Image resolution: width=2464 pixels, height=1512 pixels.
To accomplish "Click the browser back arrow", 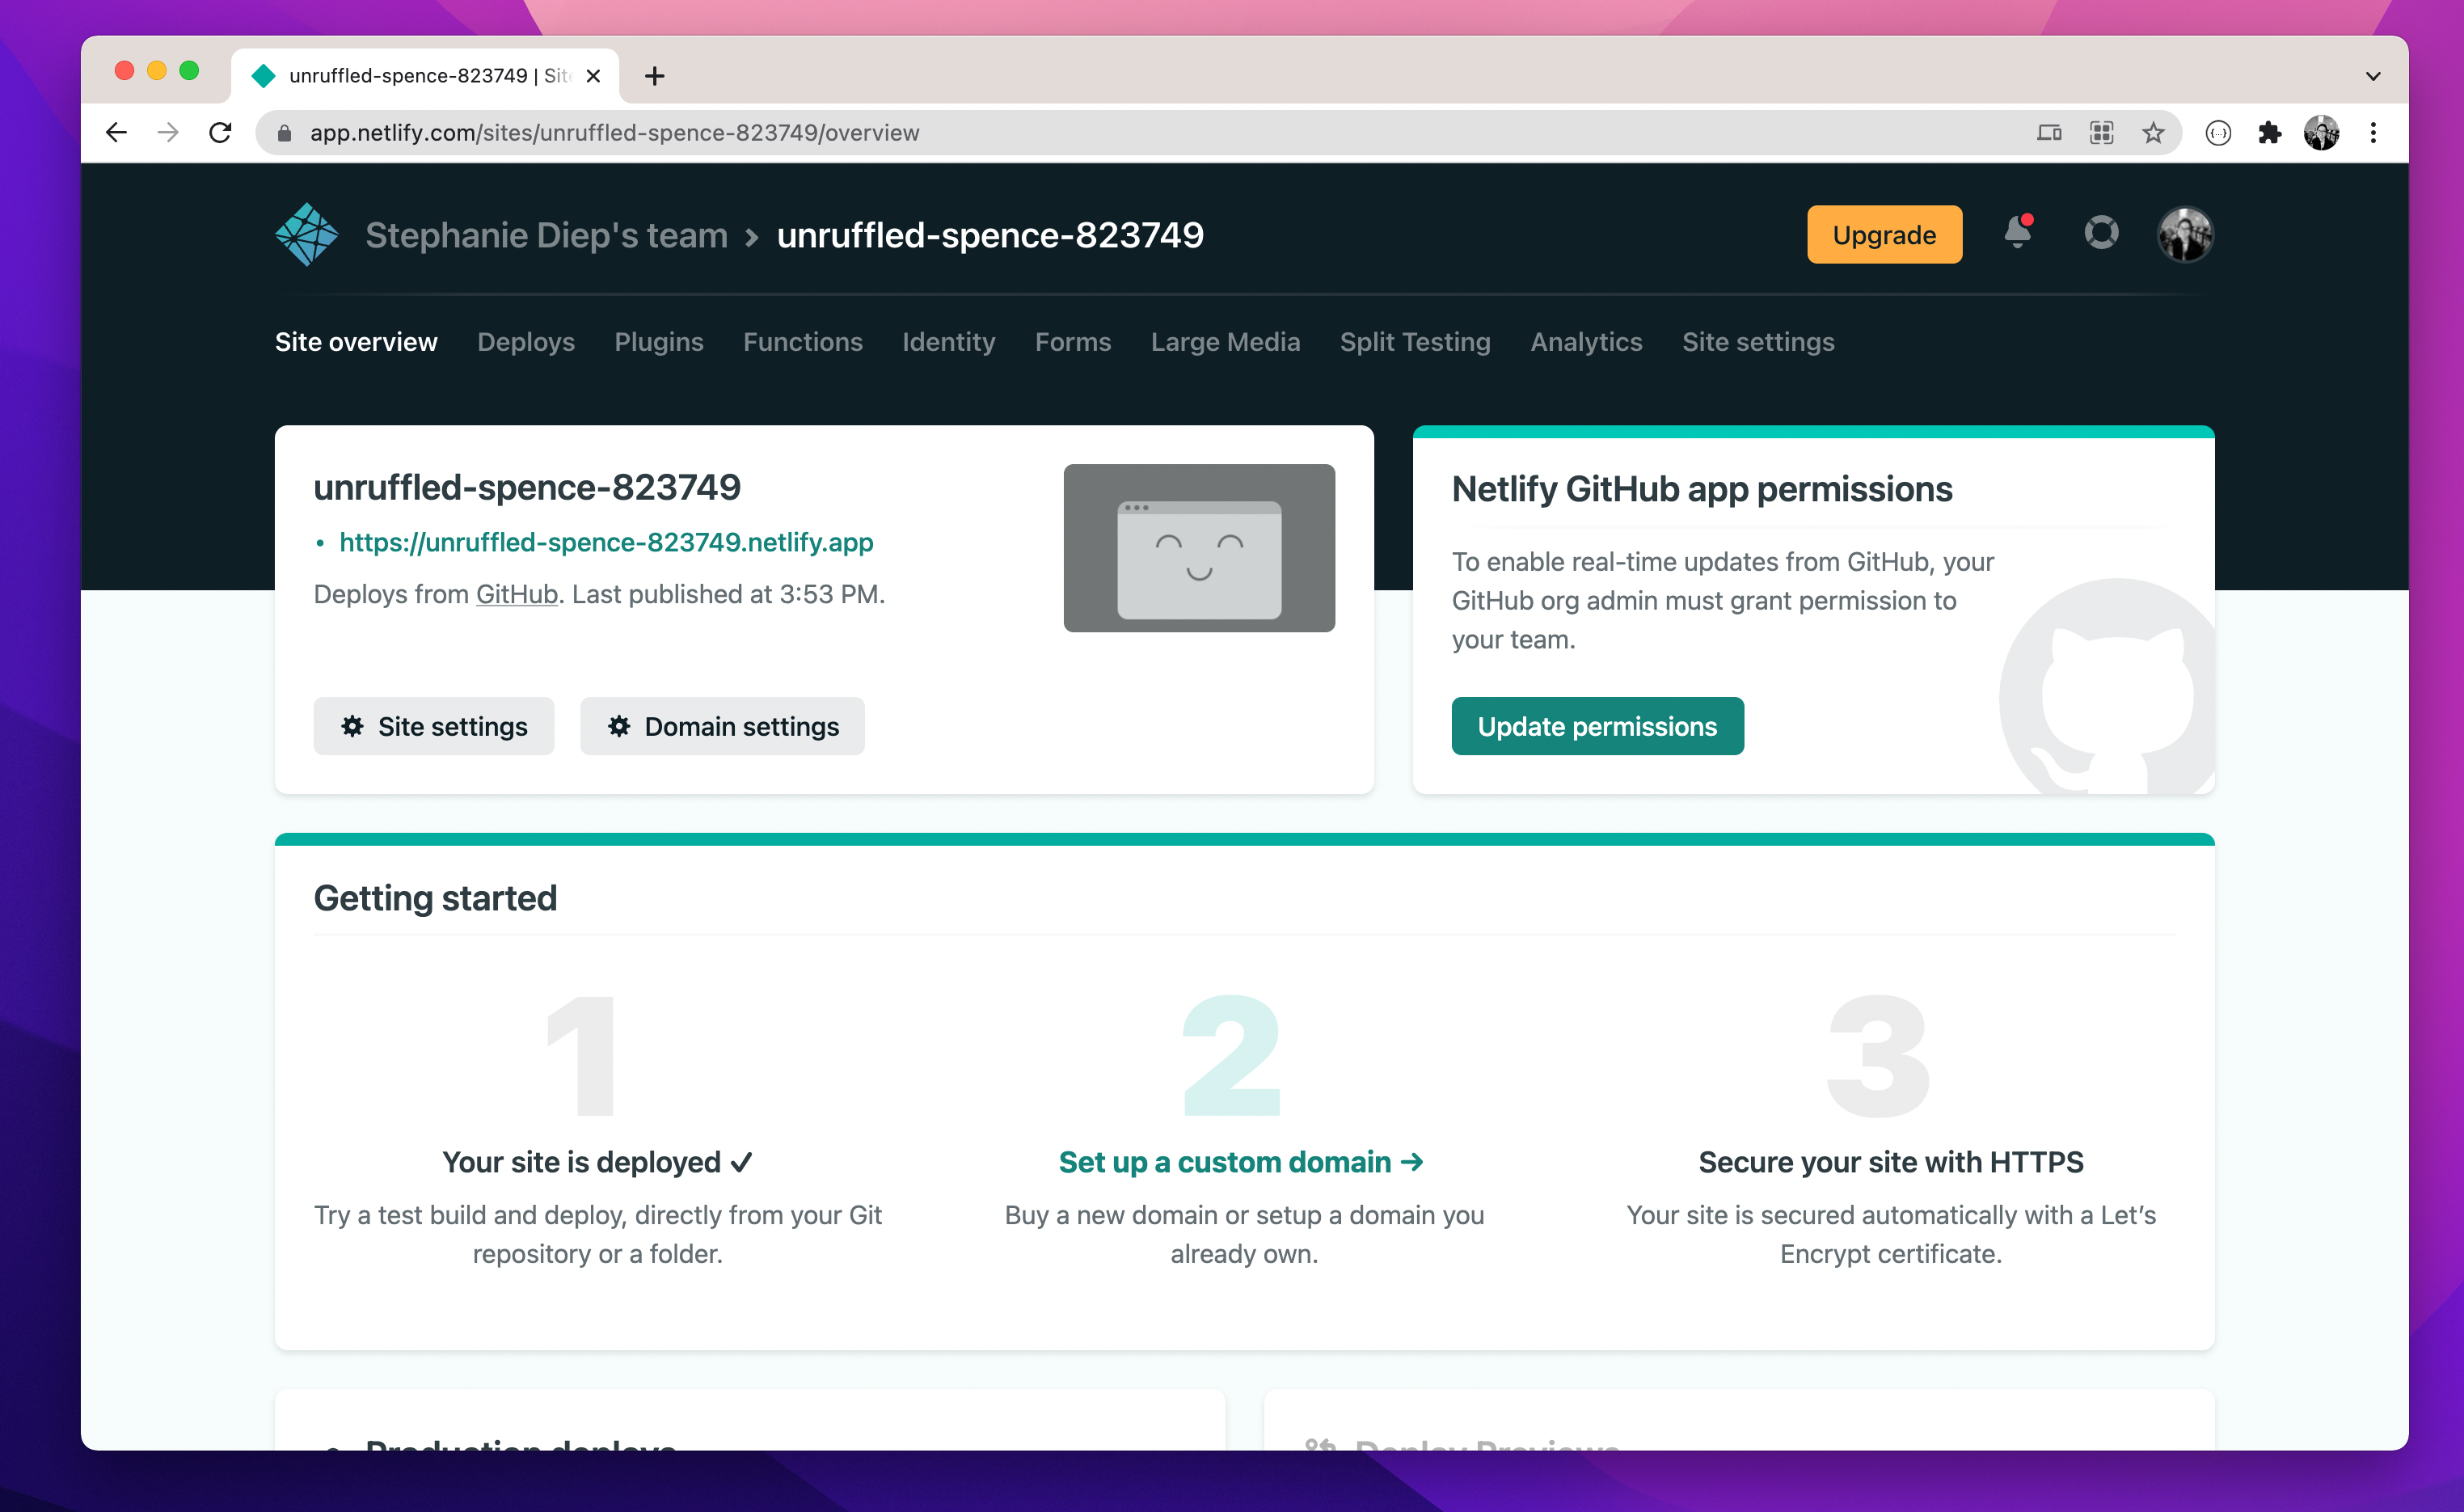I will [116, 133].
